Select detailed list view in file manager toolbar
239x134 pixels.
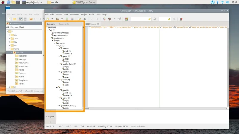(25, 19)
